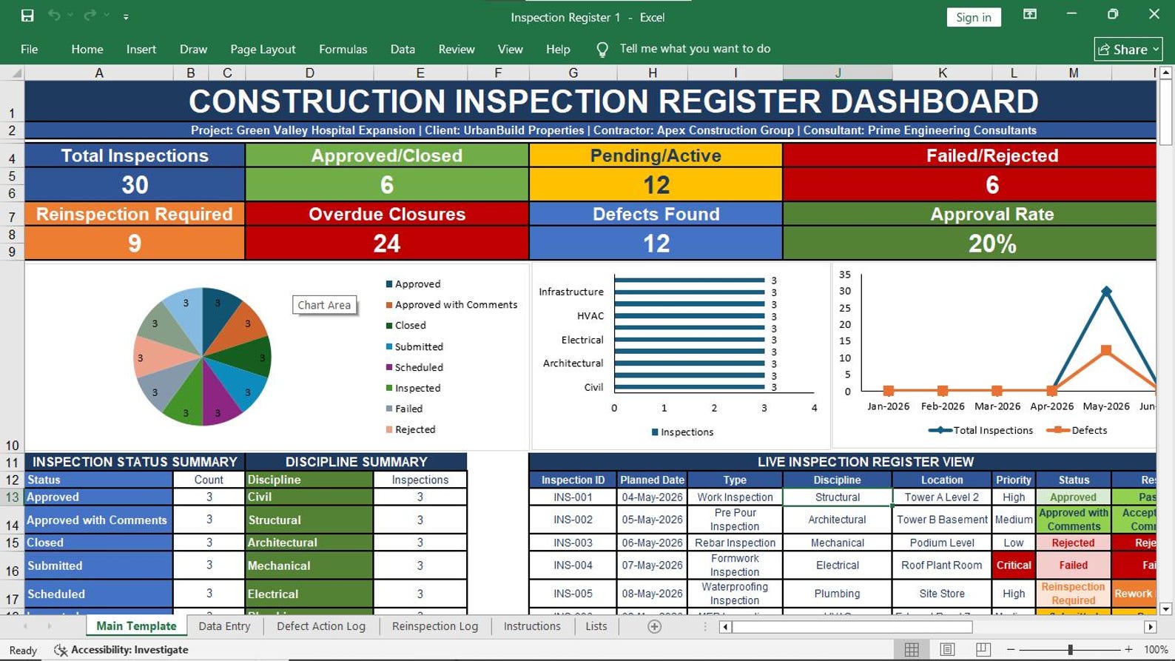Click the New sheet plus icon
The height and width of the screenshot is (661, 1175).
tap(654, 626)
